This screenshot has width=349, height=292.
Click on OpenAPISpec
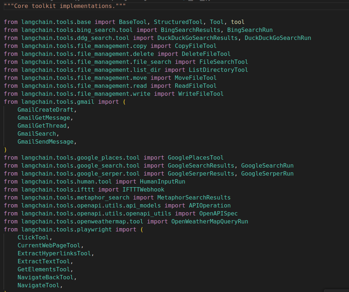(218, 214)
